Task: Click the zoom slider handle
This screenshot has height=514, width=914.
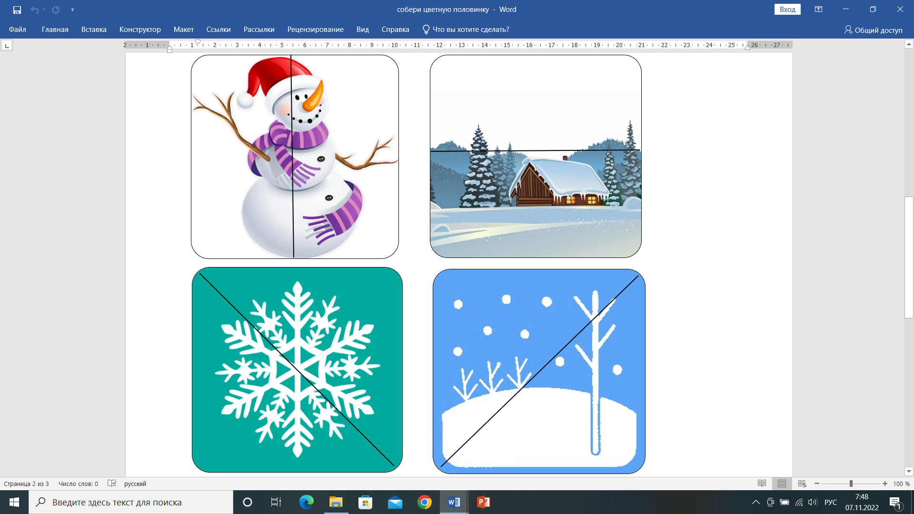Action: pos(851,484)
